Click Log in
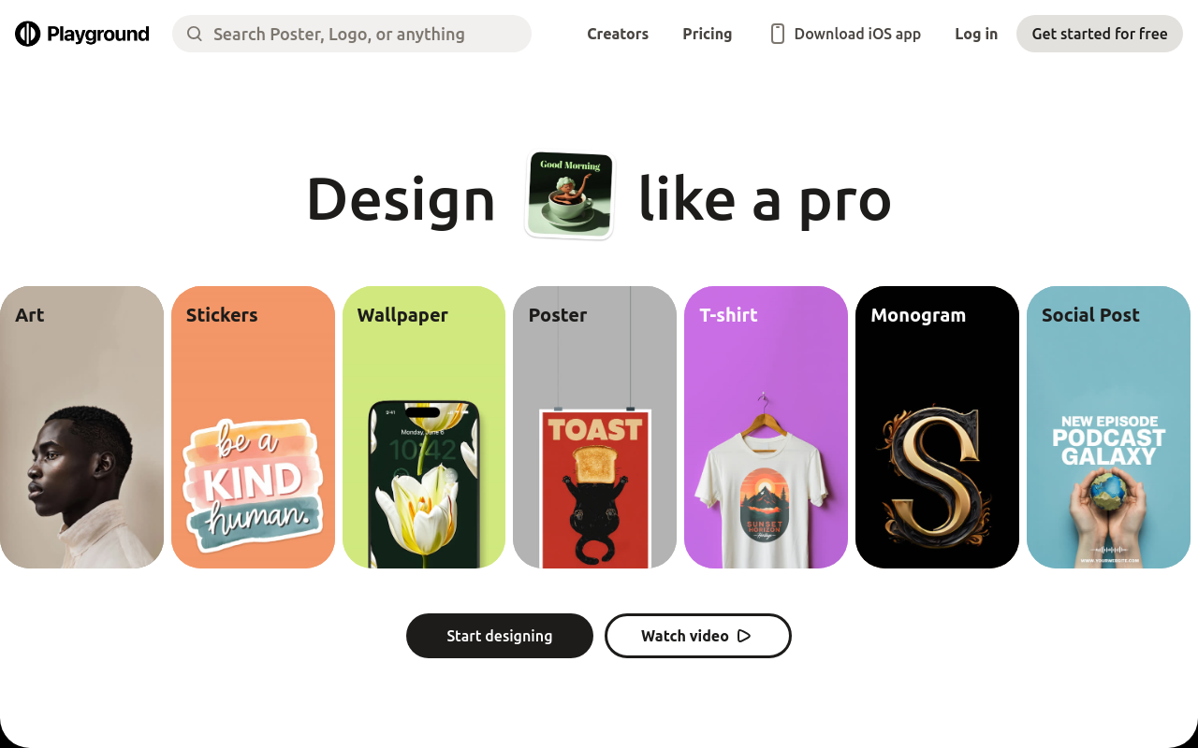The height and width of the screenshot is (748, 1198). pyautogui.click(x=976, y=34)
